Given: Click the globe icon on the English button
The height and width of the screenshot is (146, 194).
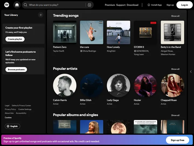Looking at the screenshot, I should pyautogui.click(x=8, y=126).
